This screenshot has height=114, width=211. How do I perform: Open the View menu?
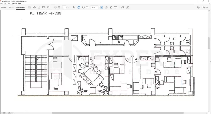tap(9, 3)
